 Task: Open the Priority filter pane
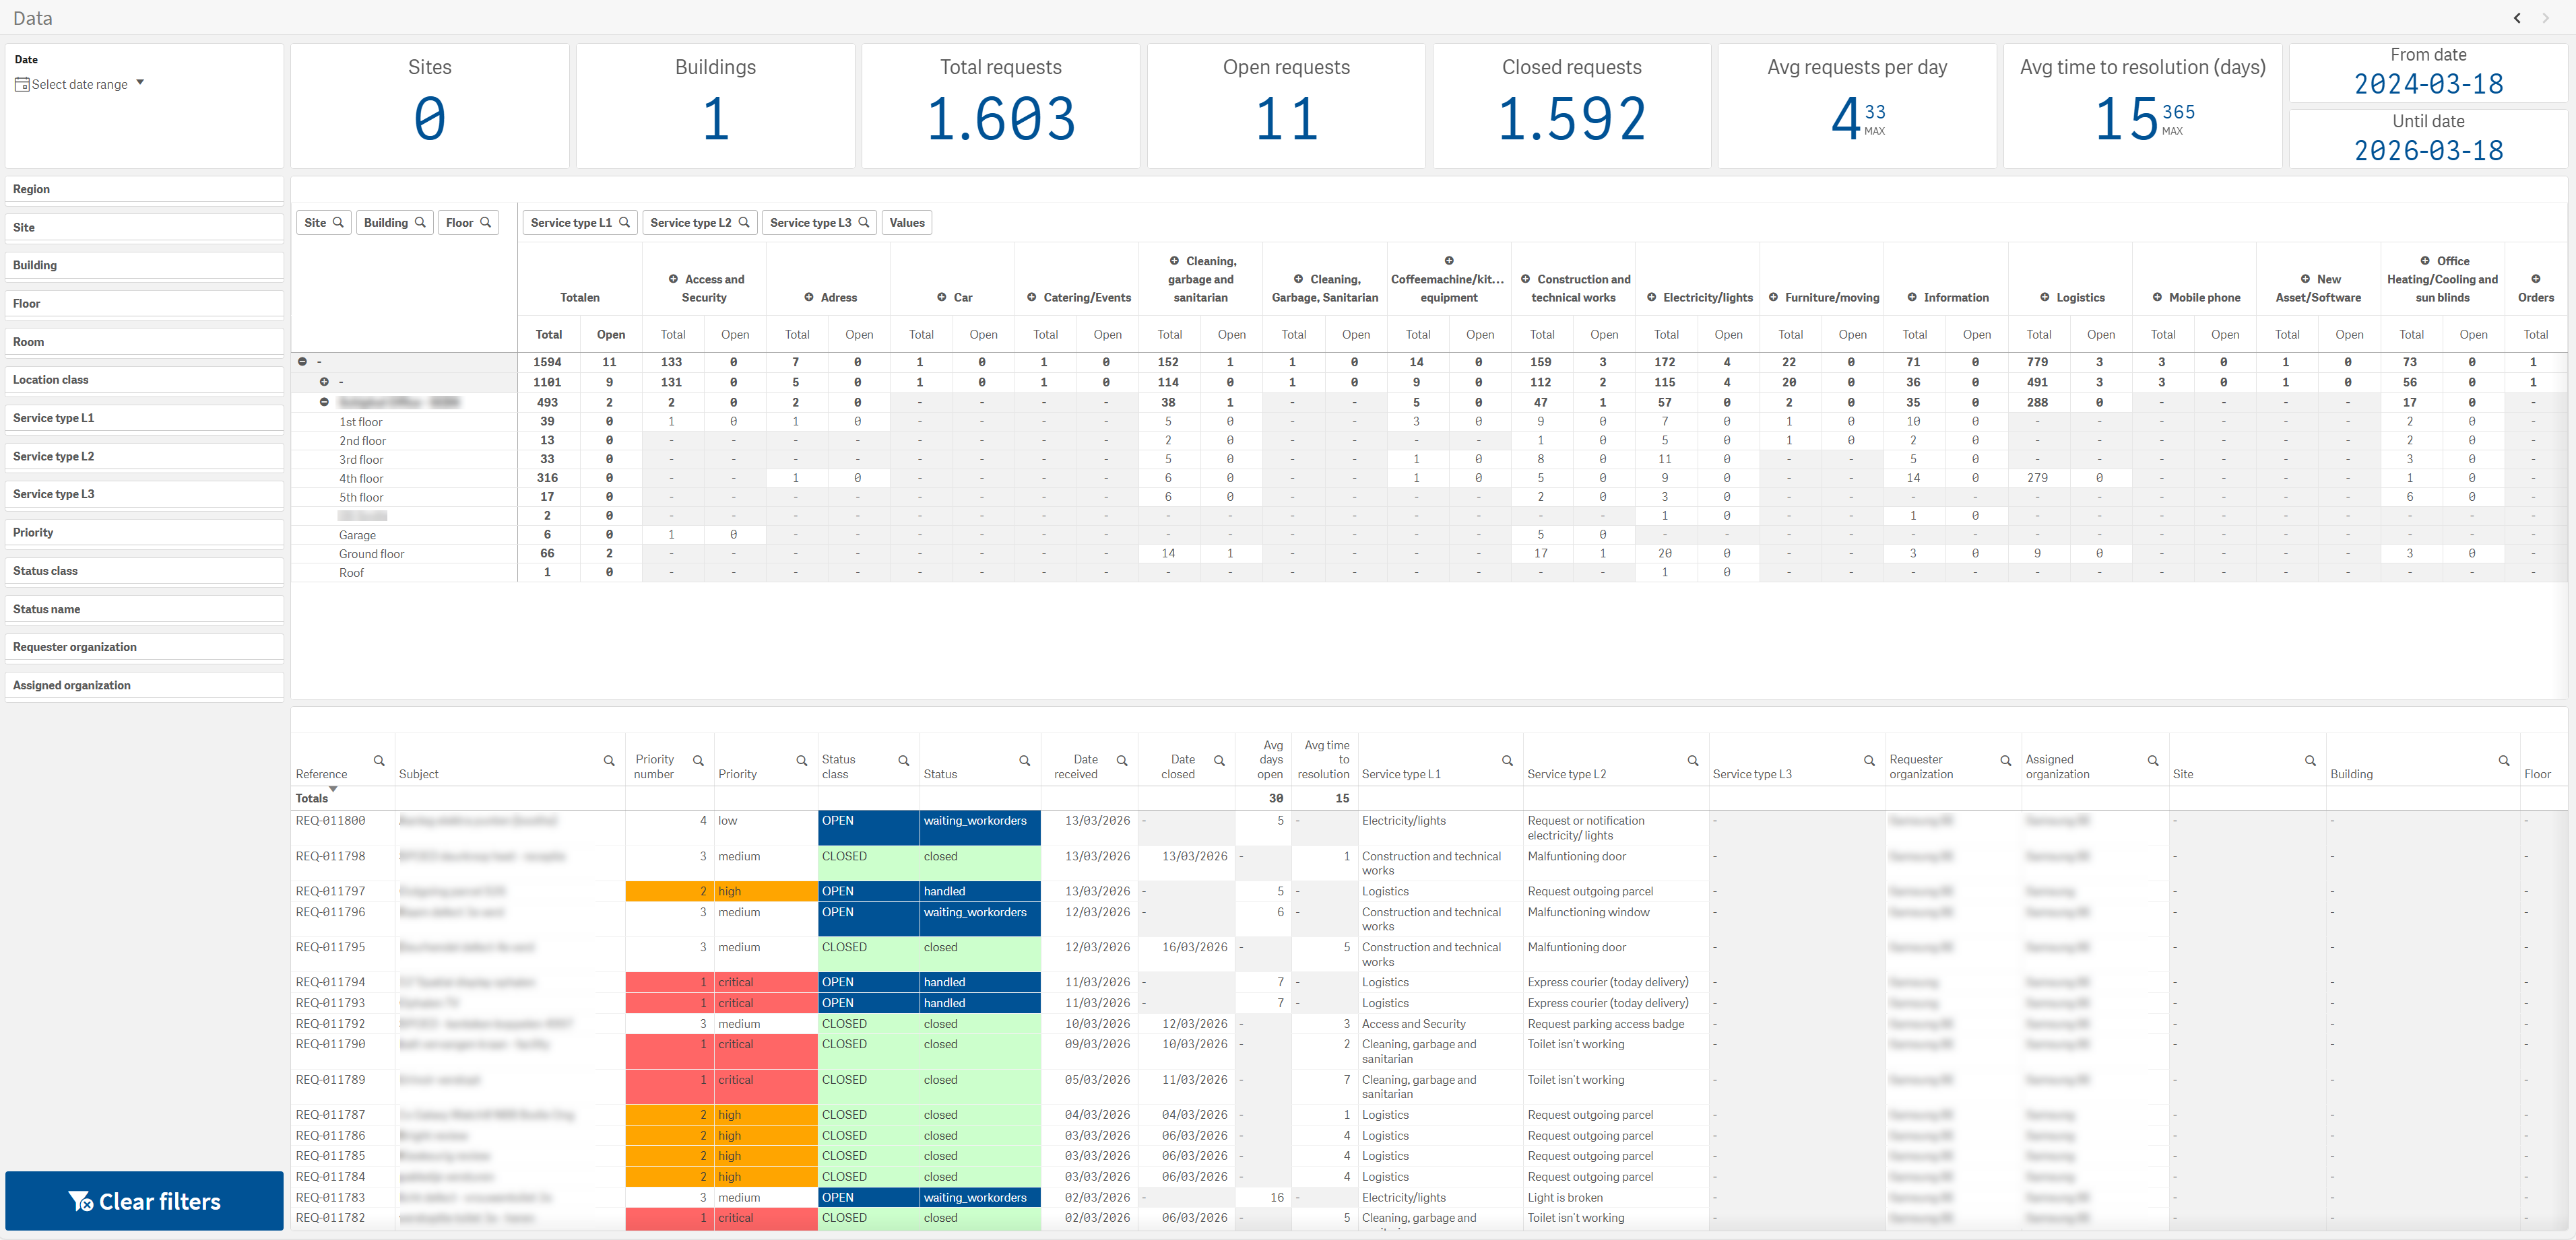point(144,534)
